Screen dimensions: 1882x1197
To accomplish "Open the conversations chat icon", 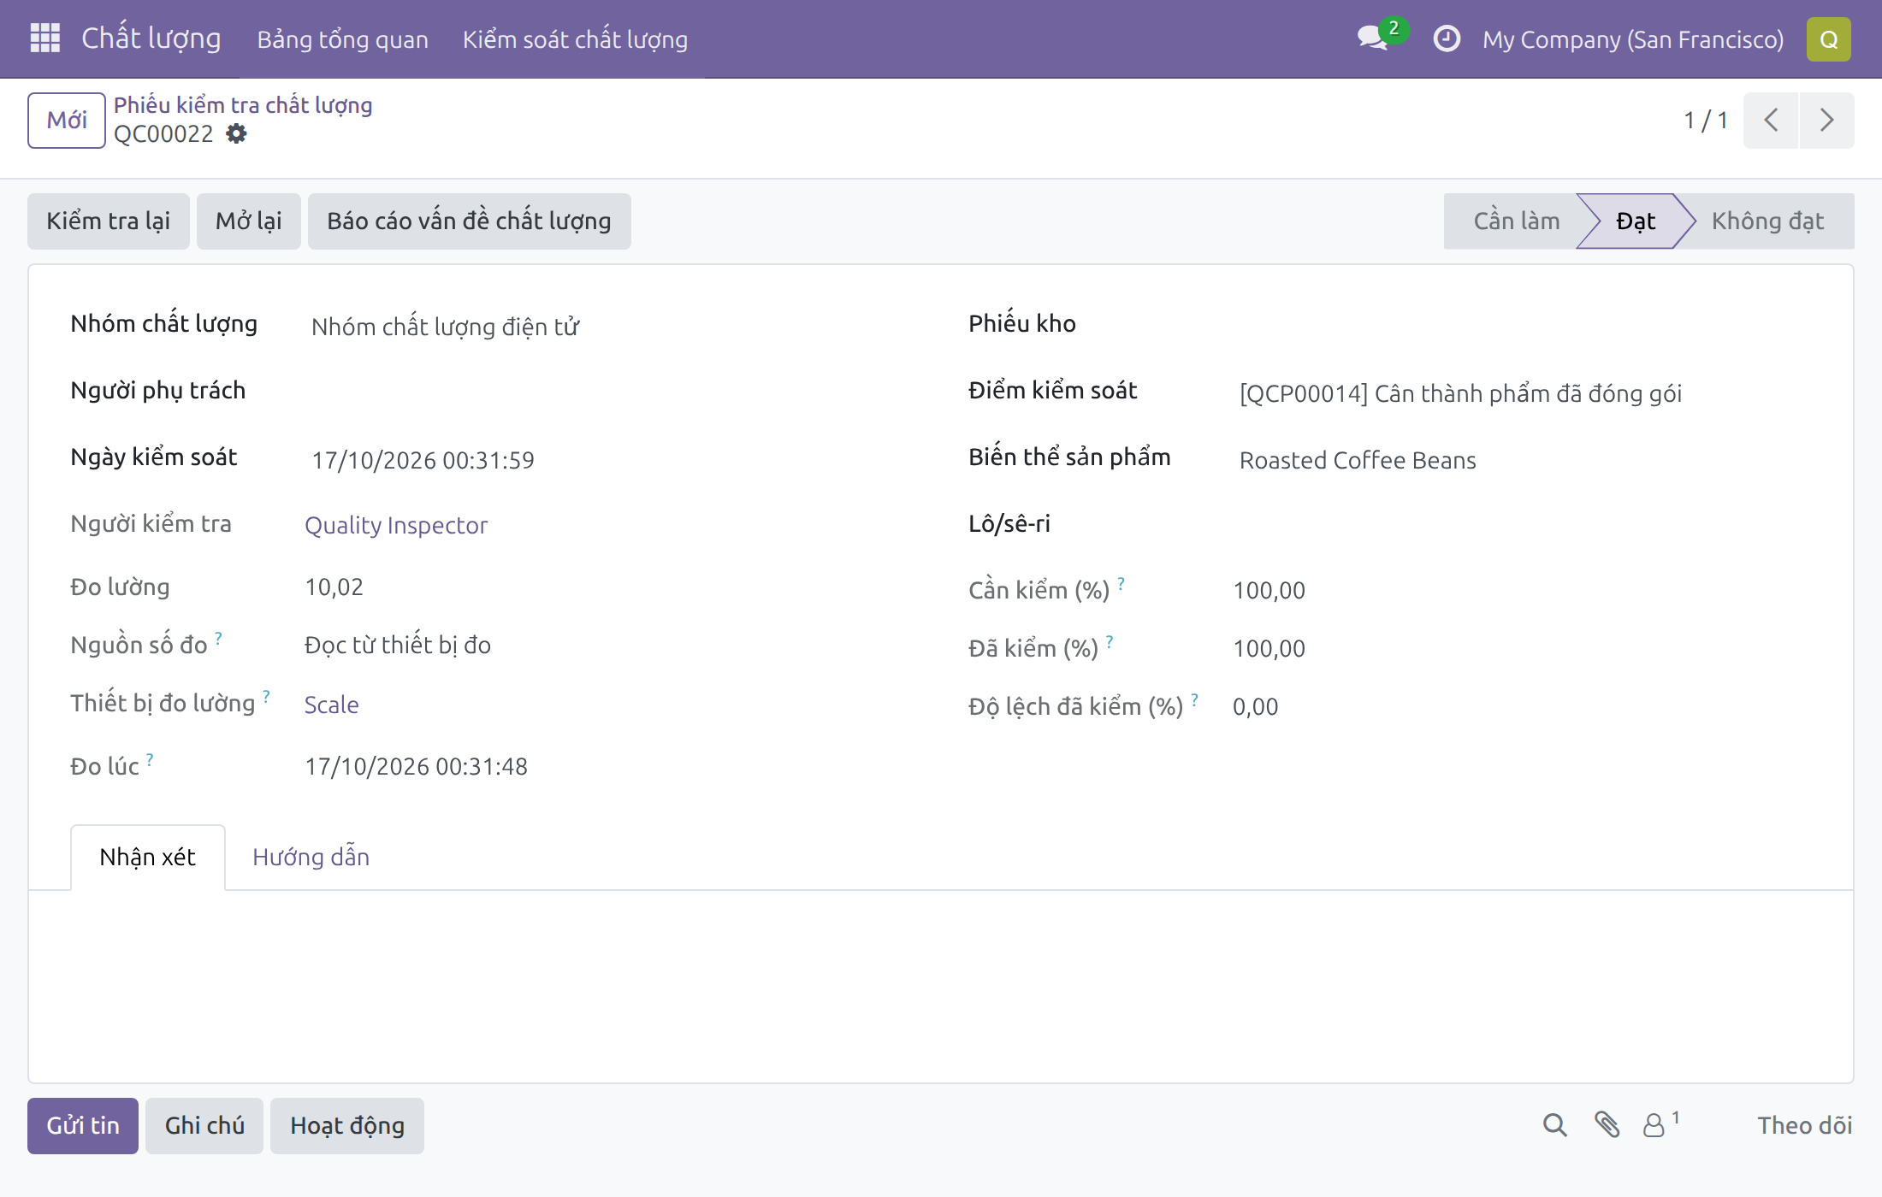I will 1374,38.
